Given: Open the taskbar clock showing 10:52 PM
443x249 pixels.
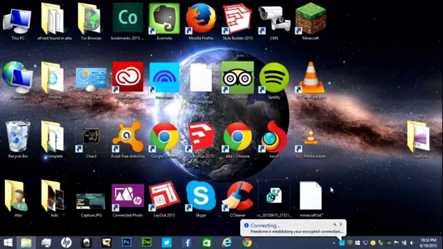Looking at the screenshot, I should point(428,243).
